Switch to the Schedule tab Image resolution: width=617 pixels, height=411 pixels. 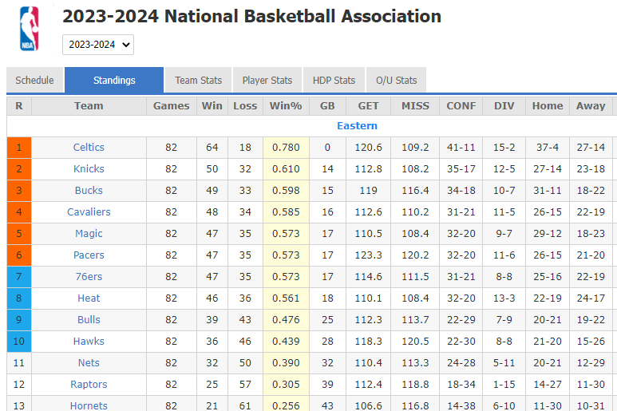pos(34,80)
